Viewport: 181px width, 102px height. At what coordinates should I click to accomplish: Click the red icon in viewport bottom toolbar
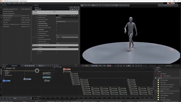[x=110, y=66]
